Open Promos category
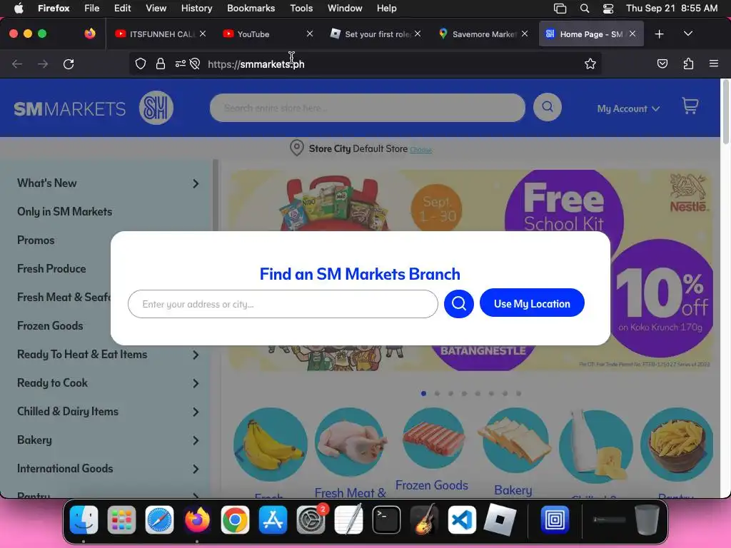 pyautogui.click(x=36, y=240)
